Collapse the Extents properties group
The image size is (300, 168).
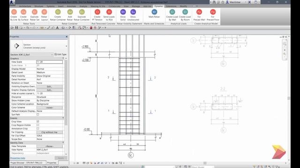(x=63, y=118)
